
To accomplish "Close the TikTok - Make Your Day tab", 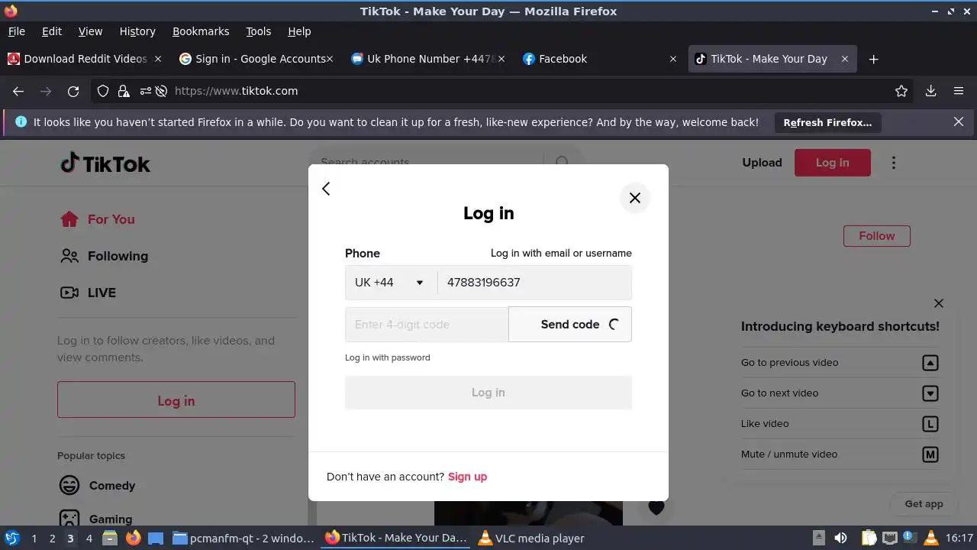I will point(845,59).
